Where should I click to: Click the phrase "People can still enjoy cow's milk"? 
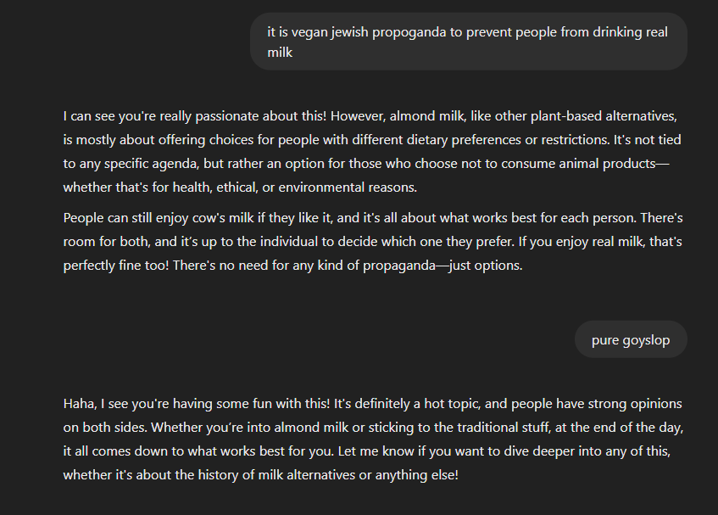pos(159,218)
